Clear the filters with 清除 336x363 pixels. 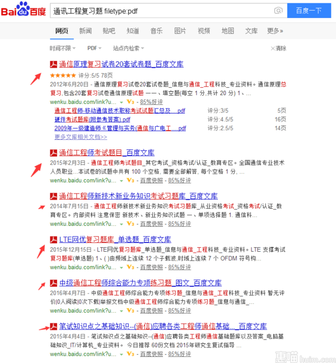click(x=278, y=48)
